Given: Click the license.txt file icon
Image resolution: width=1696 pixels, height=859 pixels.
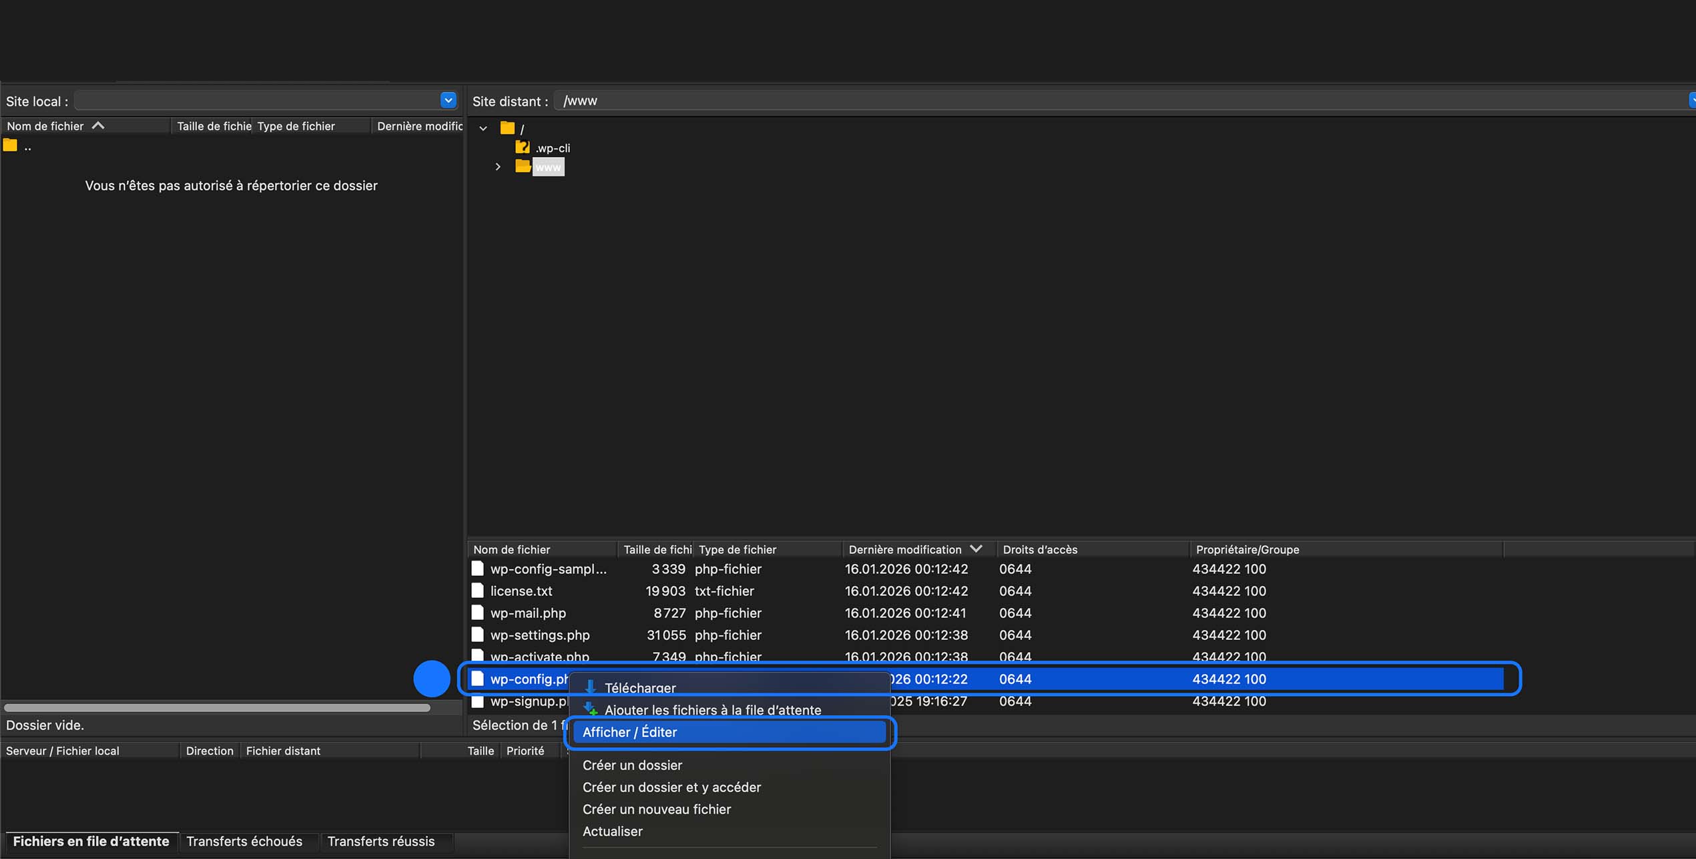Looking at the screenshot, I should 477,591.
